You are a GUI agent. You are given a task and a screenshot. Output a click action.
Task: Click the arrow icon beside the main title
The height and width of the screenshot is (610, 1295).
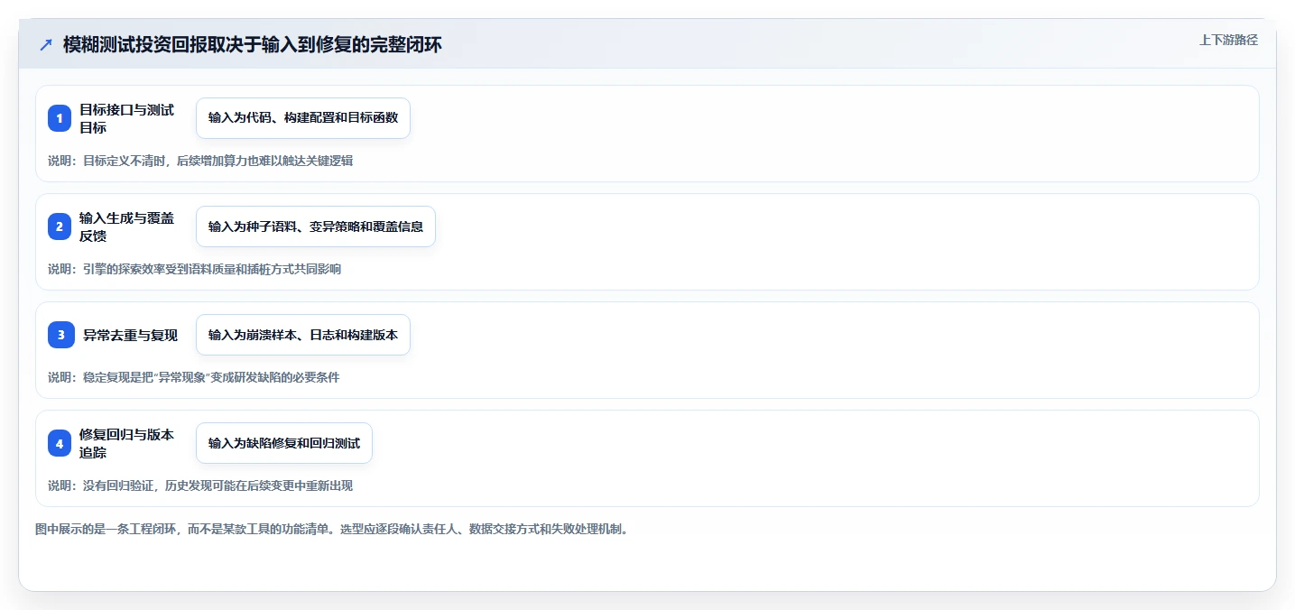click(46, 45)
